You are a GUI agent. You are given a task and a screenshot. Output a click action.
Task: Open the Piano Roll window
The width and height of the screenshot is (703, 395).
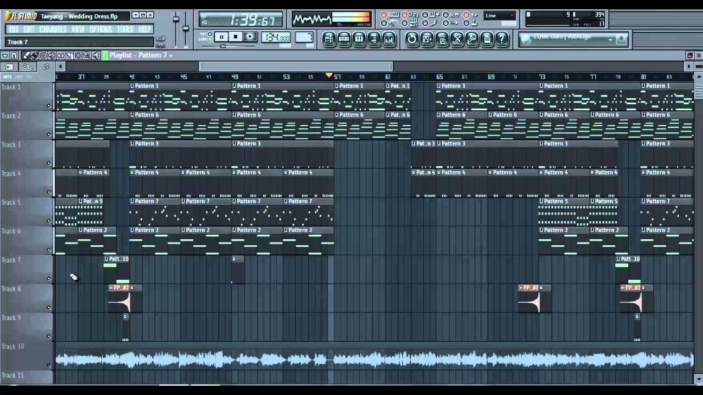coord(359,38)
